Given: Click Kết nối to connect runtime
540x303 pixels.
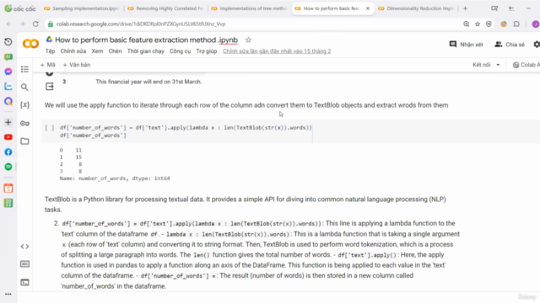Looking at the screenshot, I should [x=481, y=65].
